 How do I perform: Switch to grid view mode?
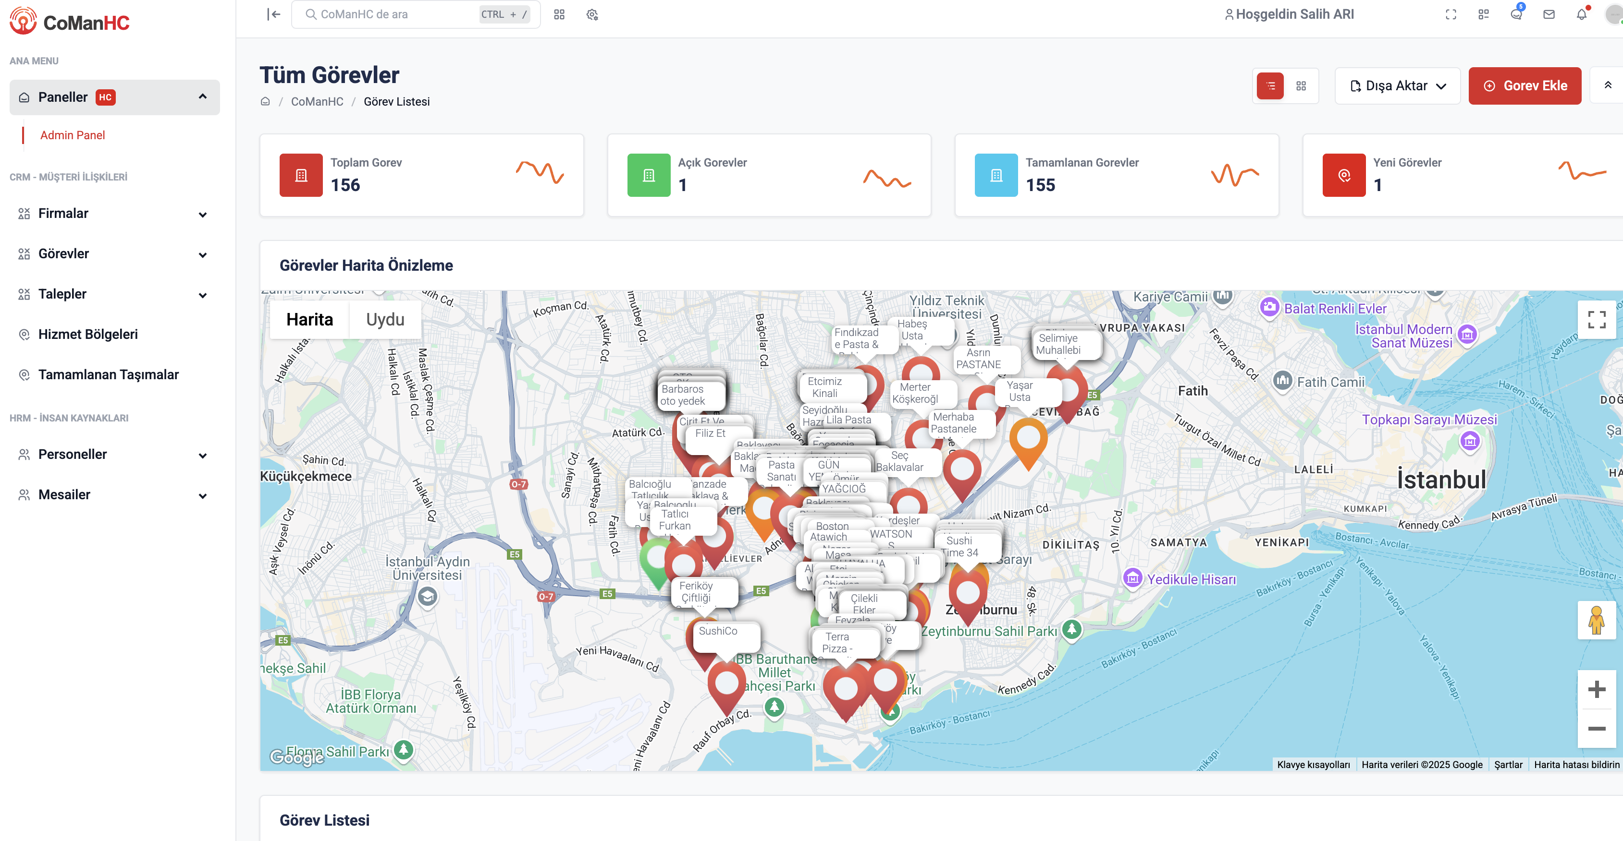[1301, 85]
